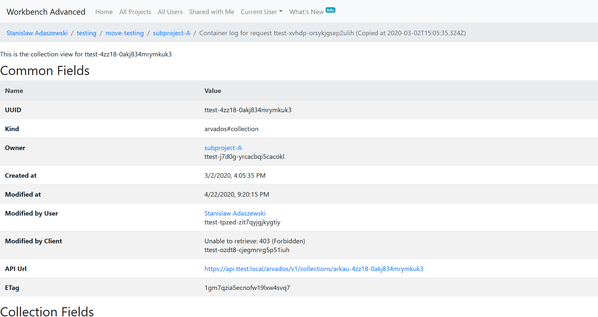Go to the testing breadcrumb
The height and width of the screenshot is (317, 598).
point(87,33)
